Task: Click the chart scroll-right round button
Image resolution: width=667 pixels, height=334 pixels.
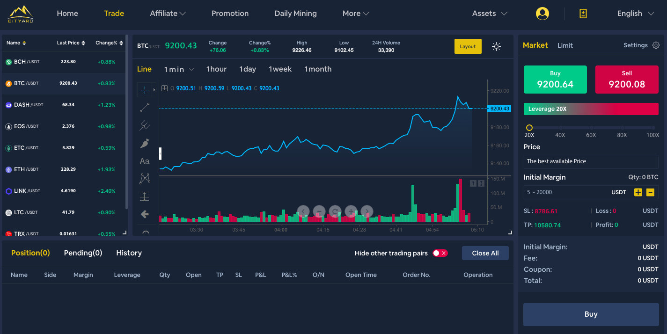Action: [367, 211]
